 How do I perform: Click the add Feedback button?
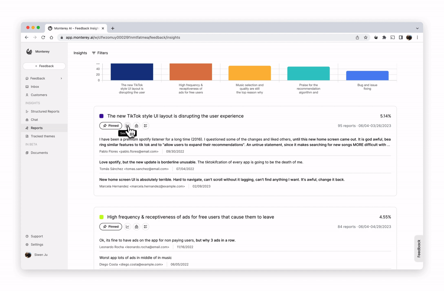coord(44,66)
